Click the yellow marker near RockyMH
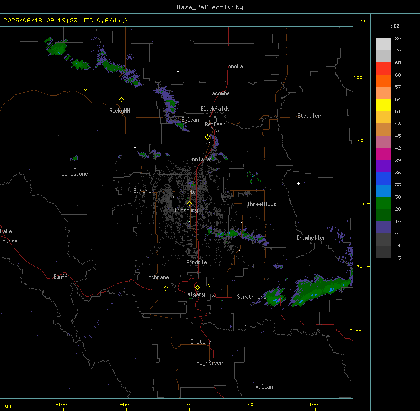The image size is (420, 411). 122,100
